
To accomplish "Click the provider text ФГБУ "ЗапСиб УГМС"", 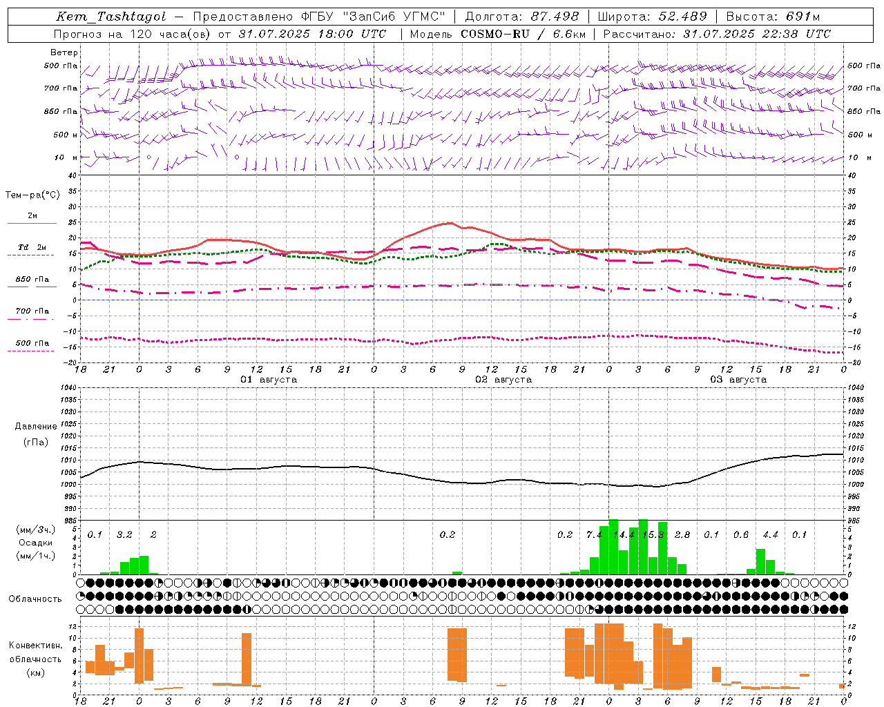I will (x=374, y=17).
